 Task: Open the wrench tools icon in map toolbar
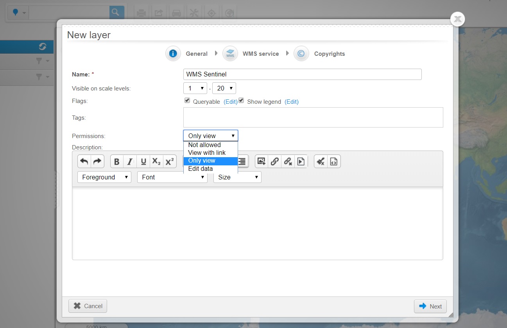(x=194, y=13)
